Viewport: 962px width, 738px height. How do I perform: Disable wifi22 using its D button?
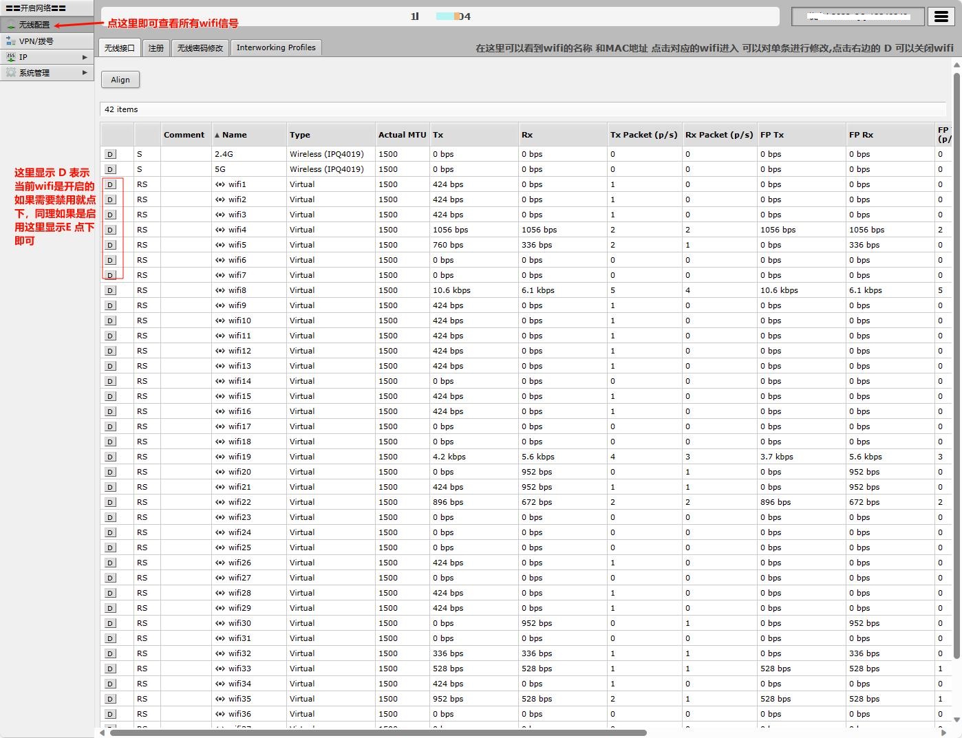(x=110, y=502)
